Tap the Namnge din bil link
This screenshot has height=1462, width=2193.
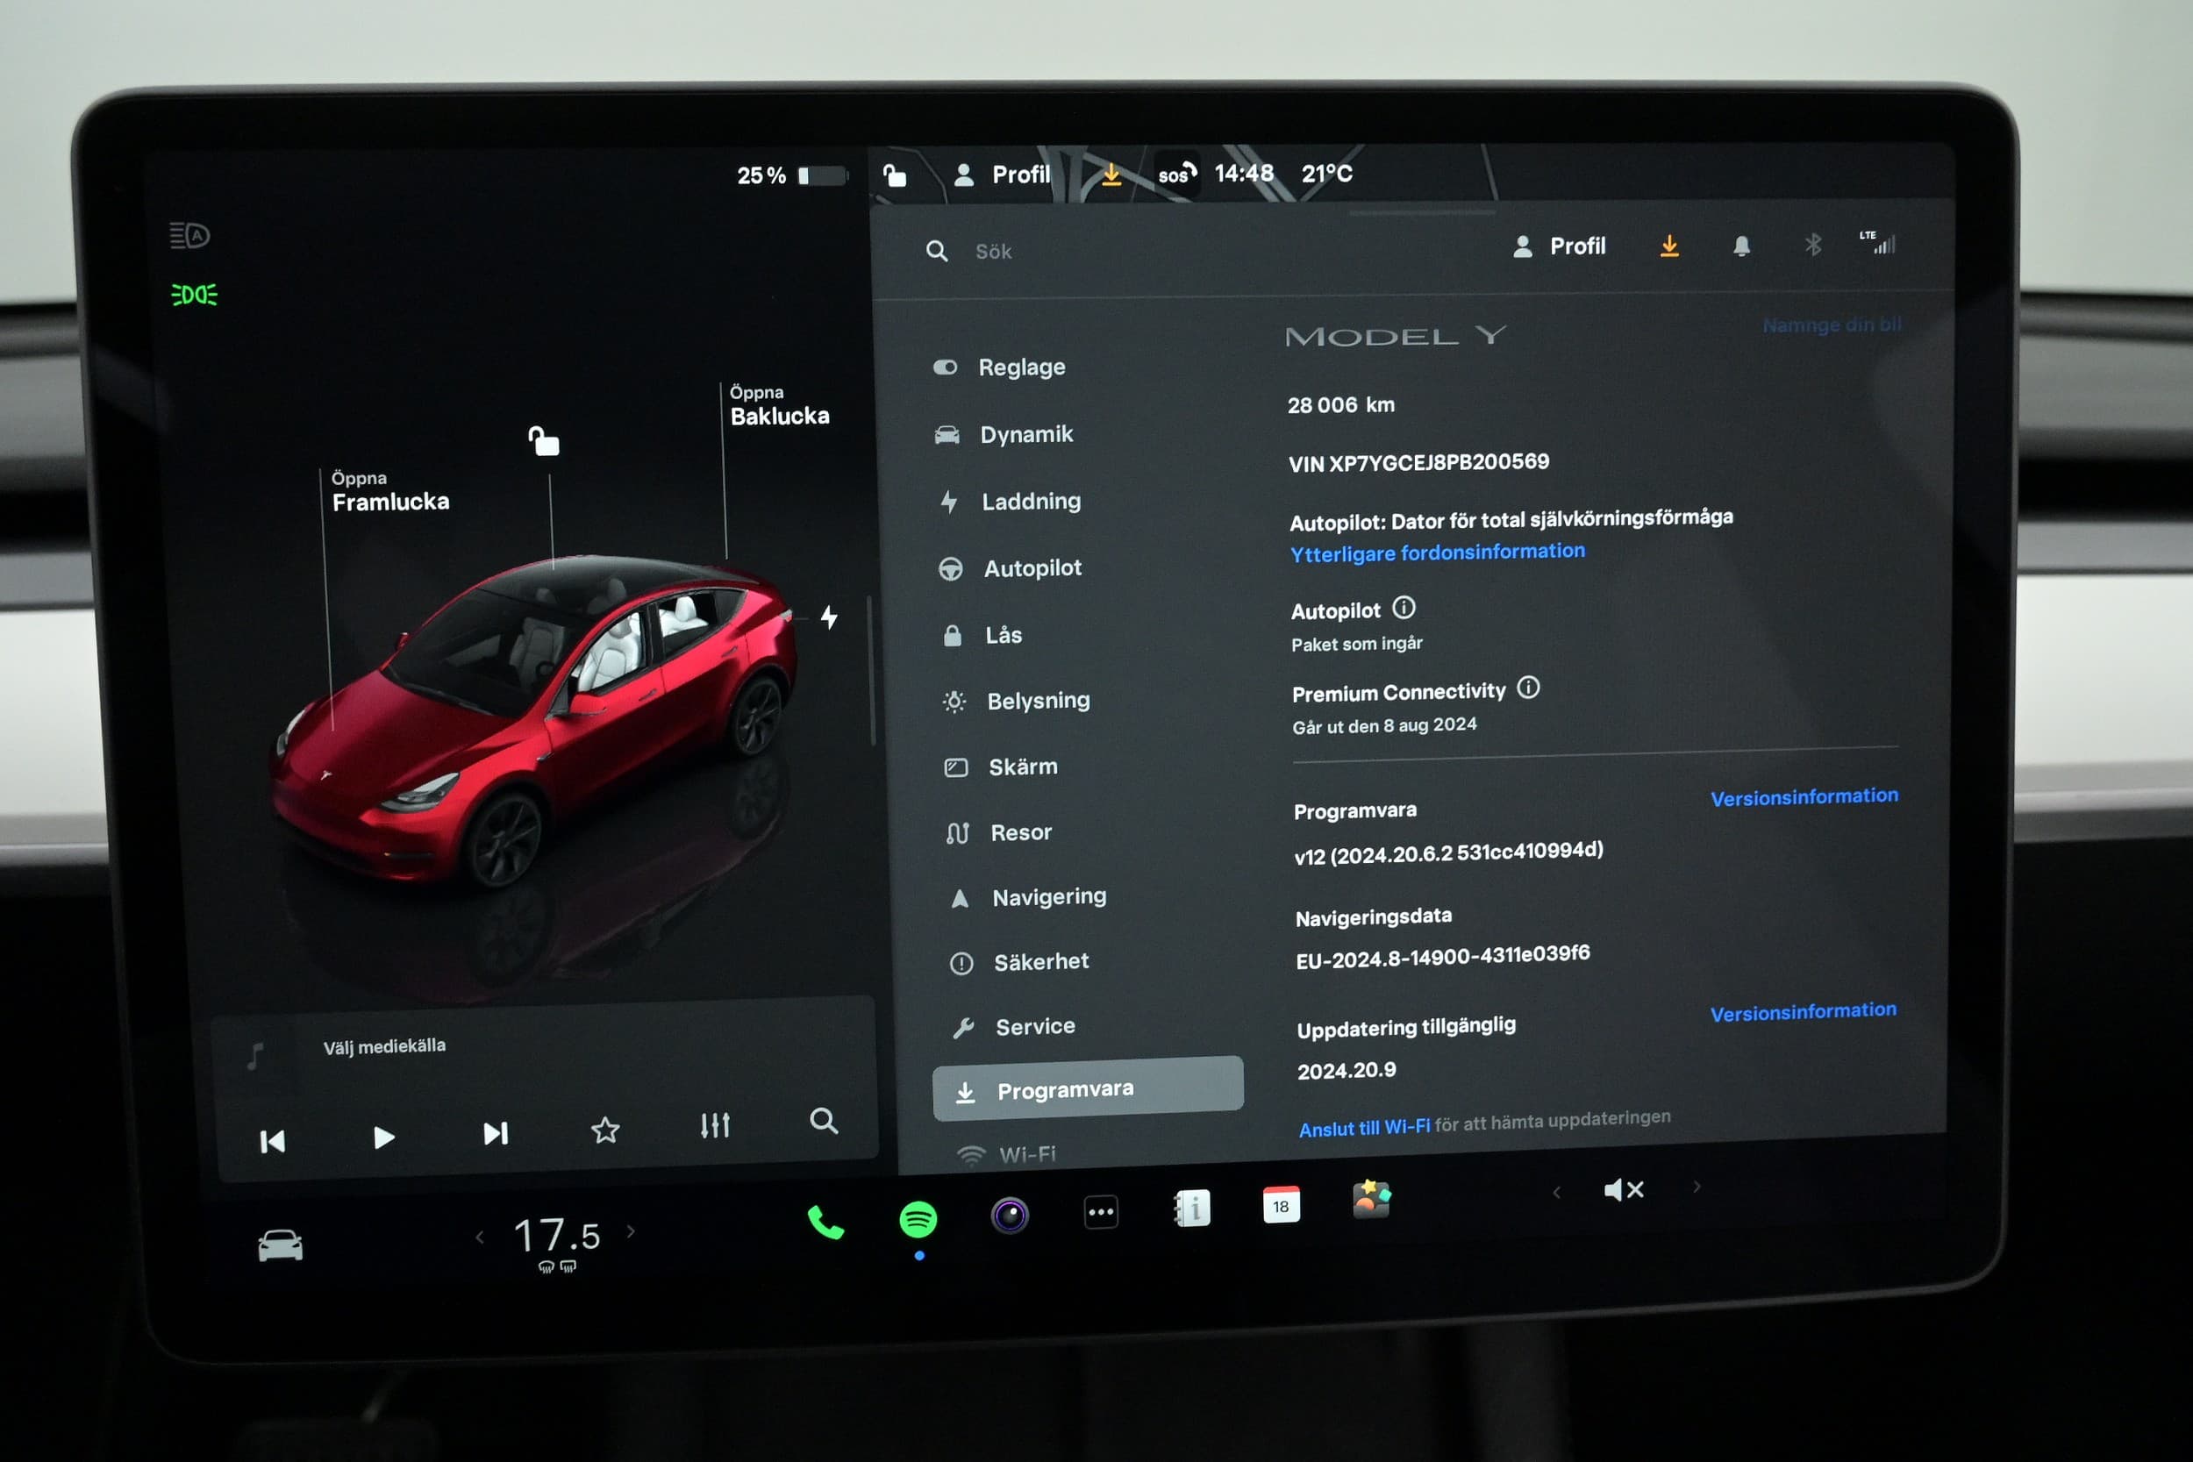[1832, 324]
